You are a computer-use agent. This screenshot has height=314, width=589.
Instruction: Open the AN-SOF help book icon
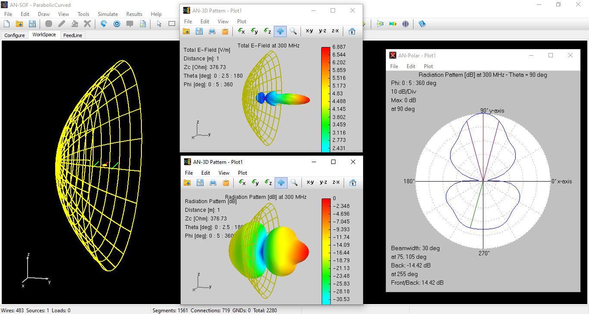(x=422, y=24)
